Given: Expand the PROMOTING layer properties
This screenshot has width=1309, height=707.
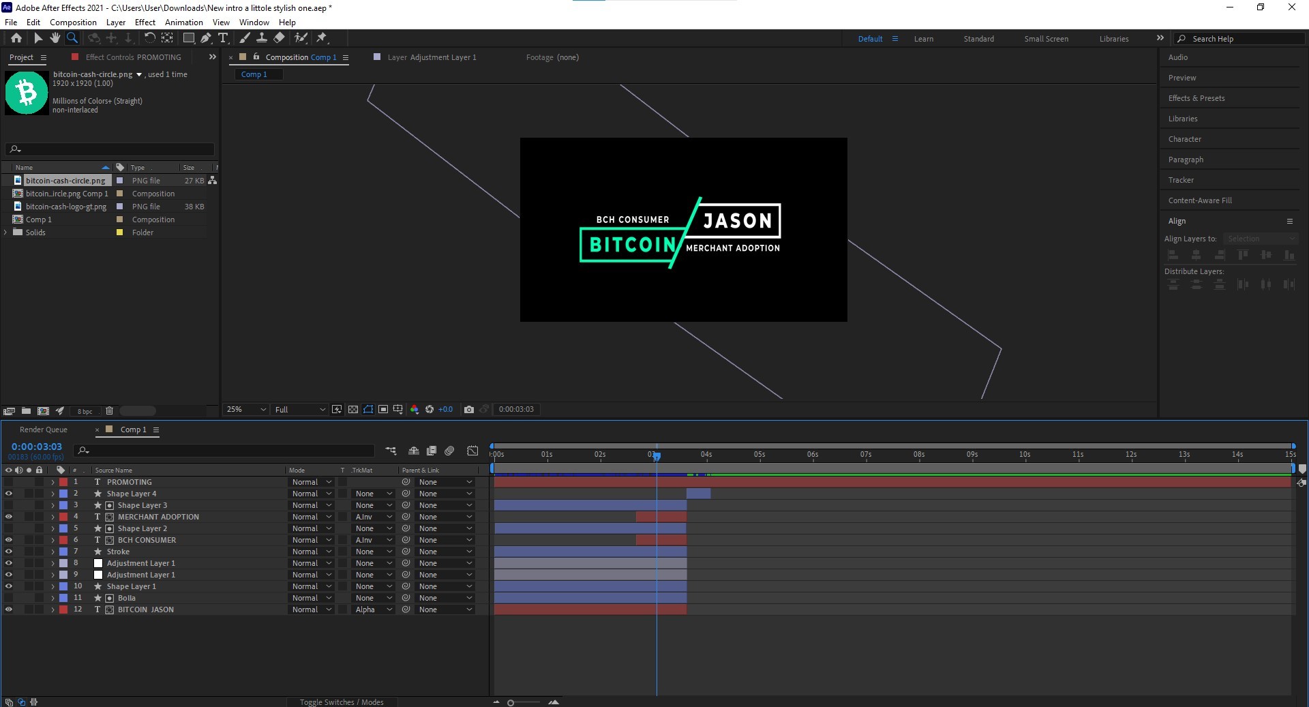Looking at the screenshot, I should click(x=52, y=482).
